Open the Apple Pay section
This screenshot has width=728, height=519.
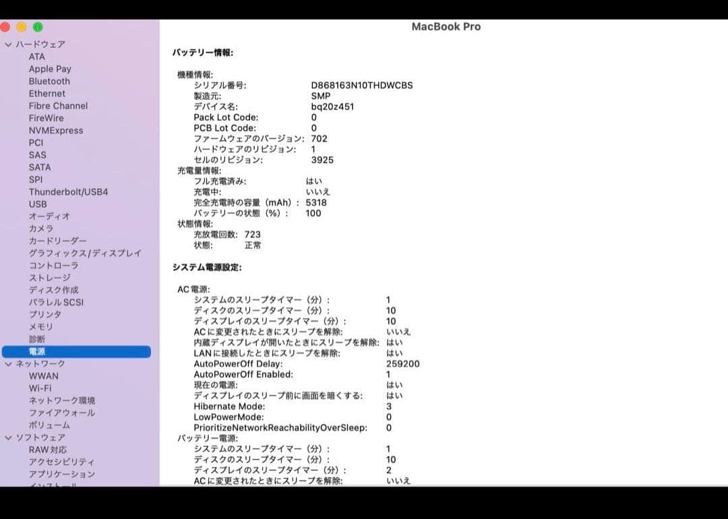(50, 68)
